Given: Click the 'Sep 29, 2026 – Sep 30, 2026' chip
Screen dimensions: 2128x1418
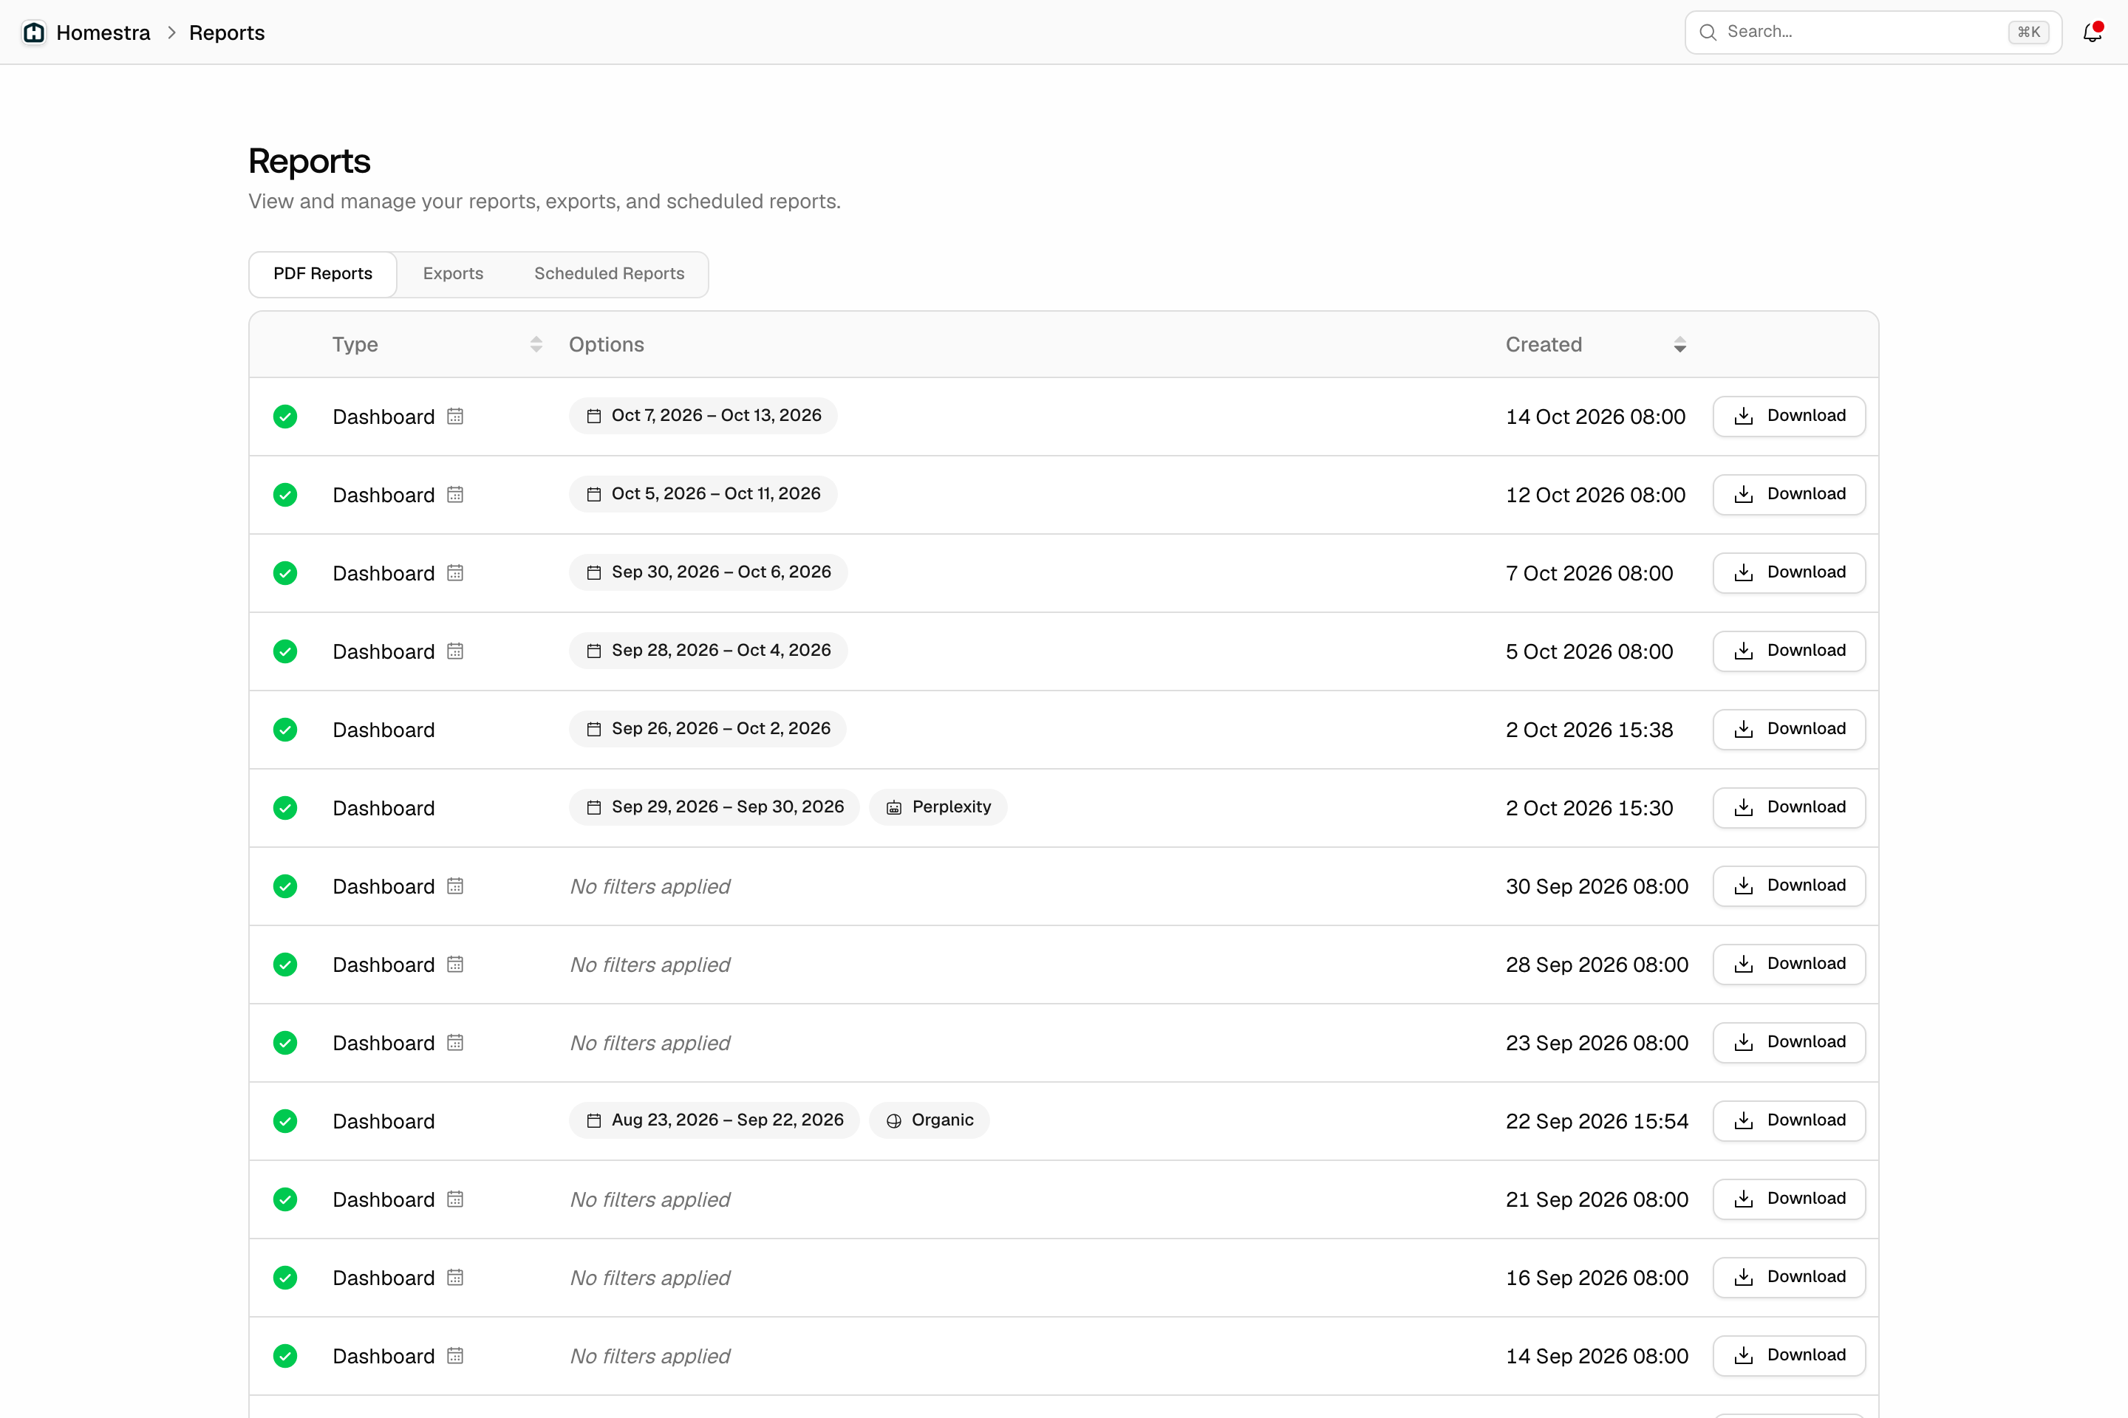Looking at the screenshot, I should [714, 806].
